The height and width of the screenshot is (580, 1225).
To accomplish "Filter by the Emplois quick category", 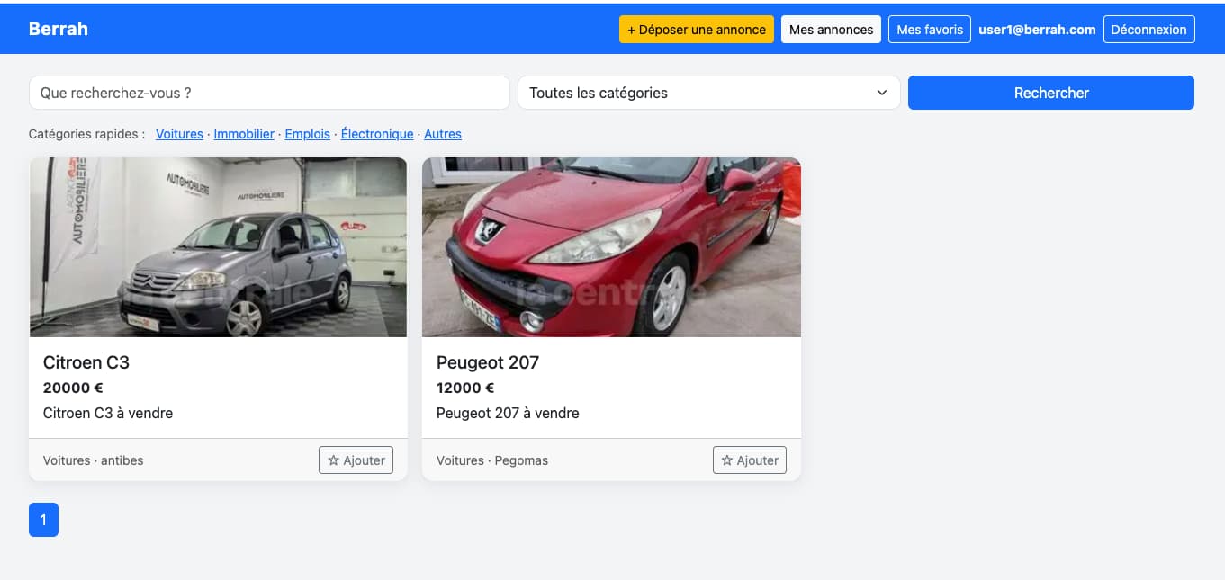I will click(x=308, y=134).
